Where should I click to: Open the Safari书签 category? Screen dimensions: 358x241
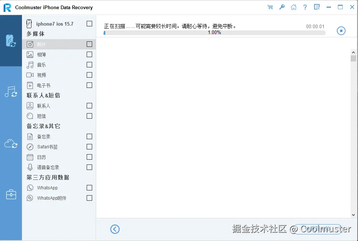point(49,147)
